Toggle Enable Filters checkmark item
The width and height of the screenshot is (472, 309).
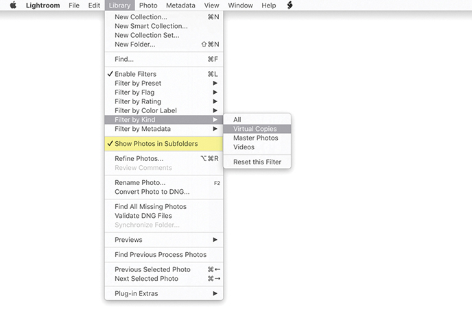(135, 74)
